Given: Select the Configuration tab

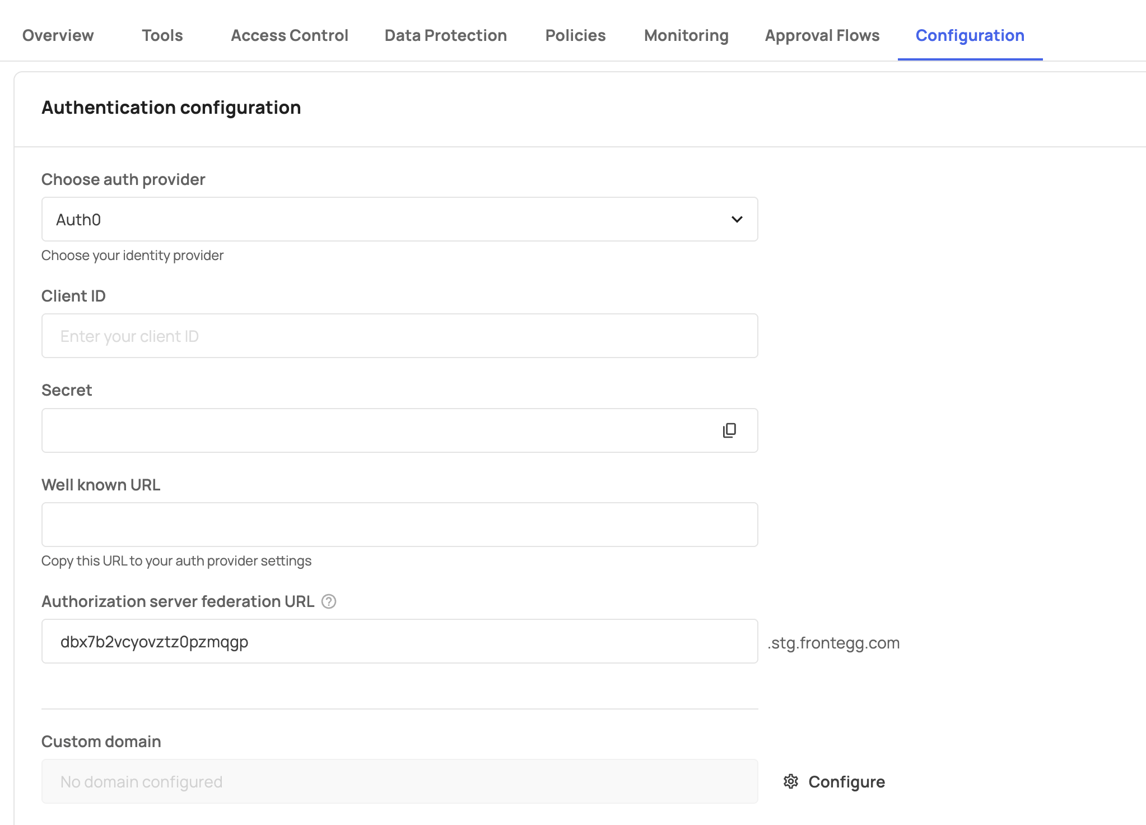Looking at the screenshot, I should pyautogui.click(x=970, y=35).
